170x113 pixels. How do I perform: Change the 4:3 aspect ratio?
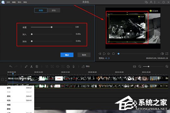click(x=107, y=58)
